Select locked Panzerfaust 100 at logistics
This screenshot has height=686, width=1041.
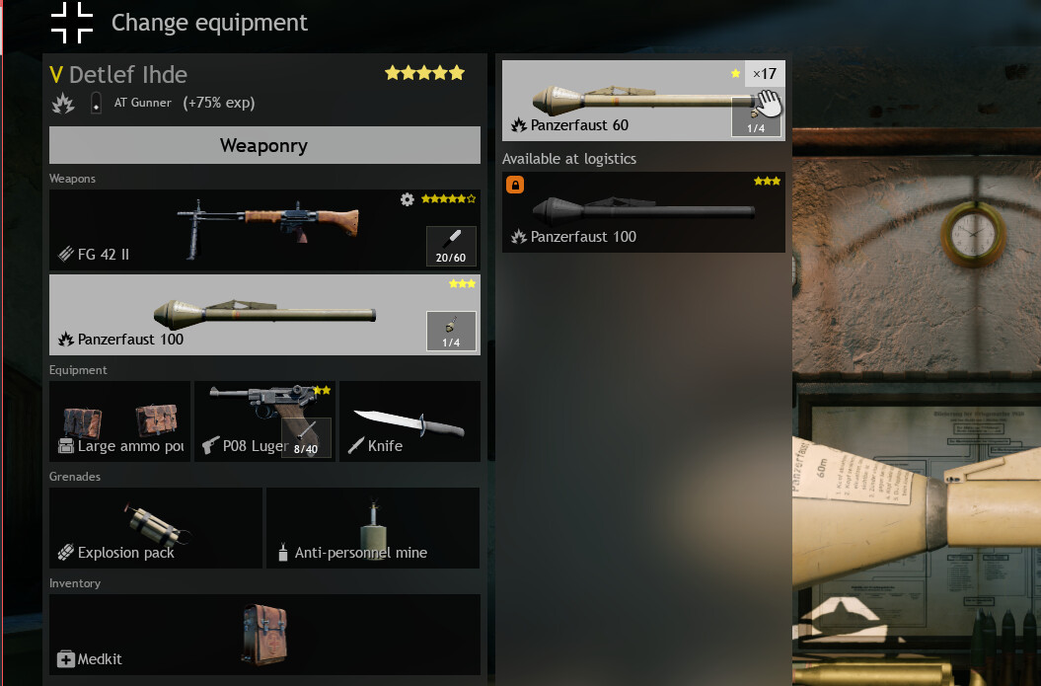point(643,212)
